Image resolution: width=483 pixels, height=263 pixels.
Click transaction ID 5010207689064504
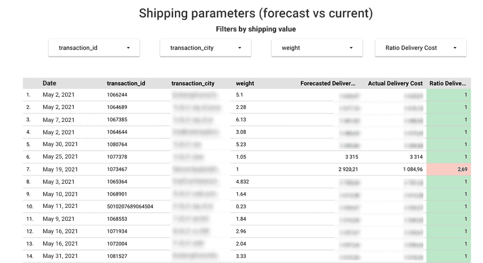[x=130, y=206]
